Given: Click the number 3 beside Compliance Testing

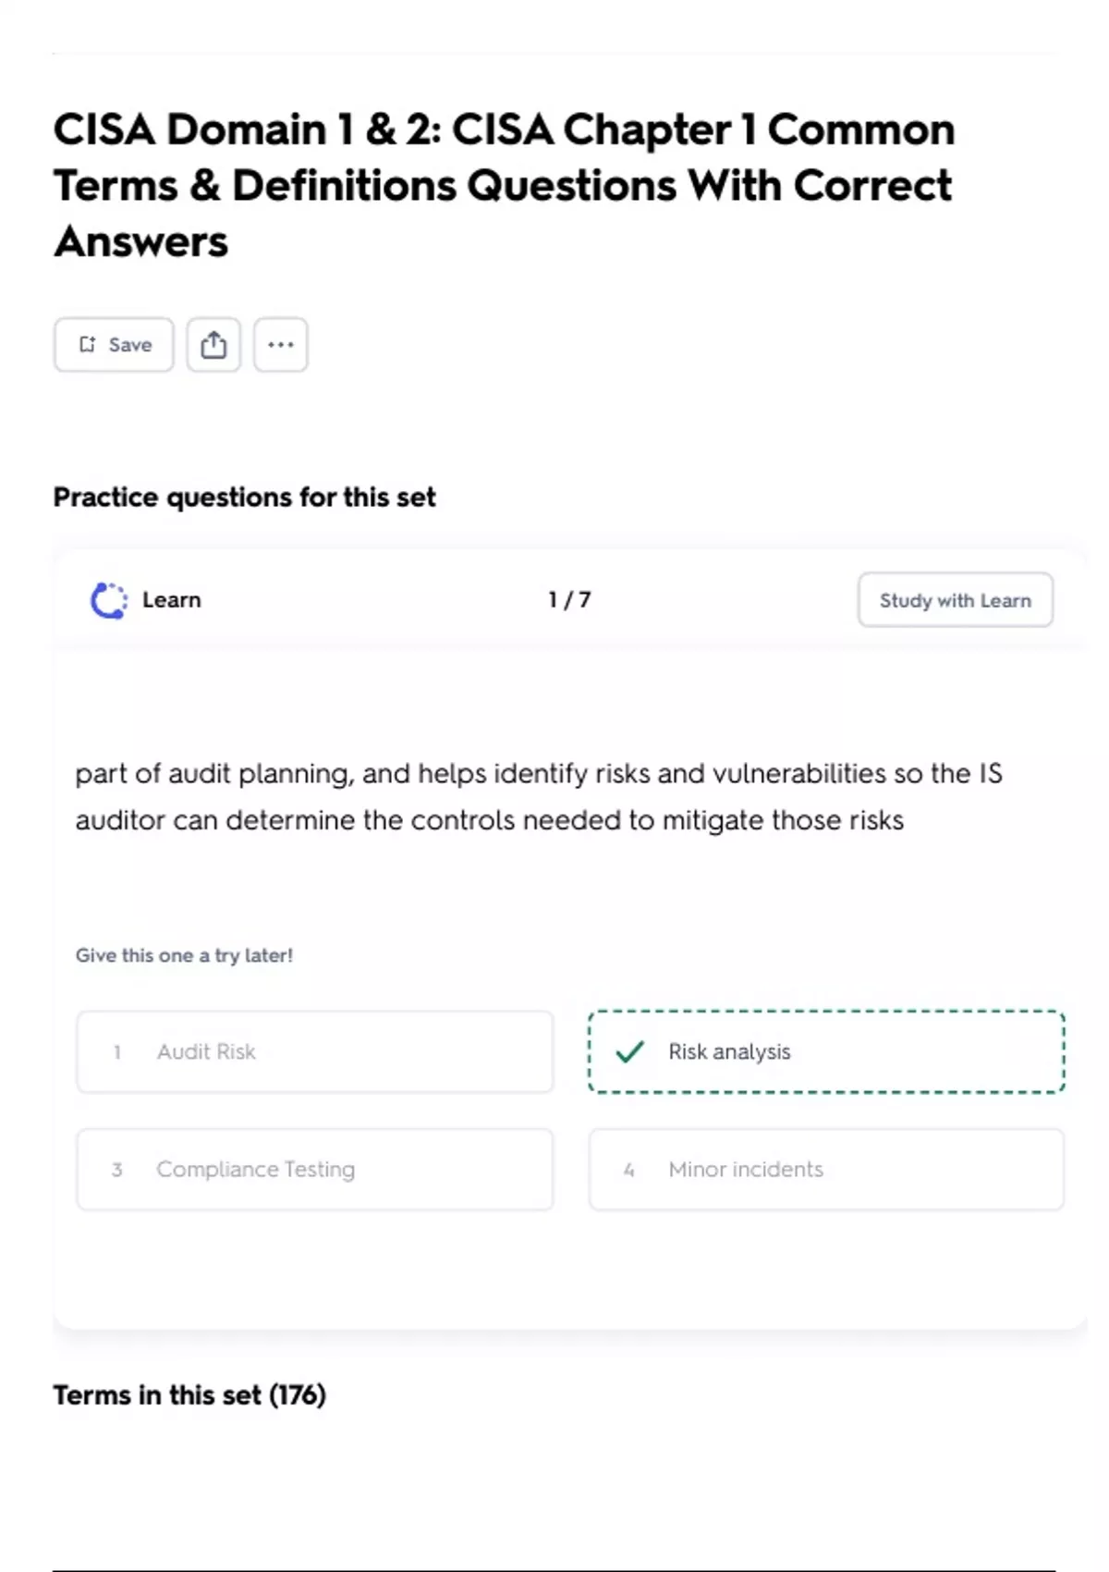Looking at the screenshot, I should coord(116,1170).
